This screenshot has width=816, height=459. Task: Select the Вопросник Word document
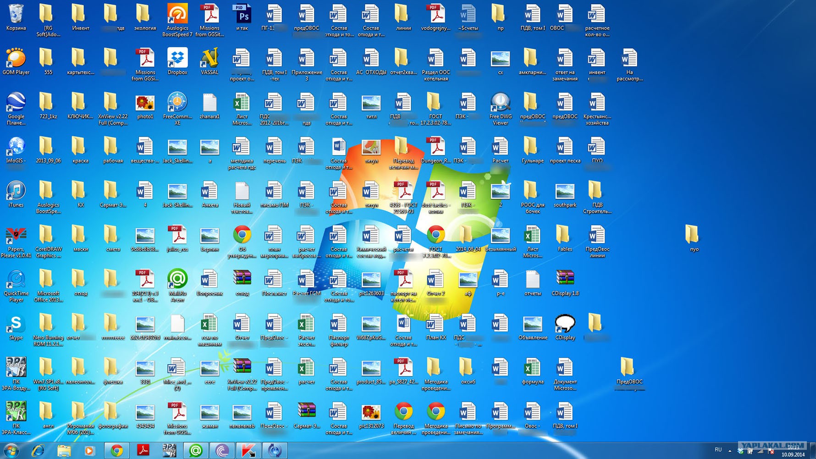[210, 282]
